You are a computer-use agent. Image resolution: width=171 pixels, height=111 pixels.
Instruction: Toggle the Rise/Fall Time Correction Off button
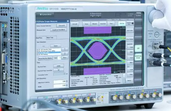tap(58, 70)
